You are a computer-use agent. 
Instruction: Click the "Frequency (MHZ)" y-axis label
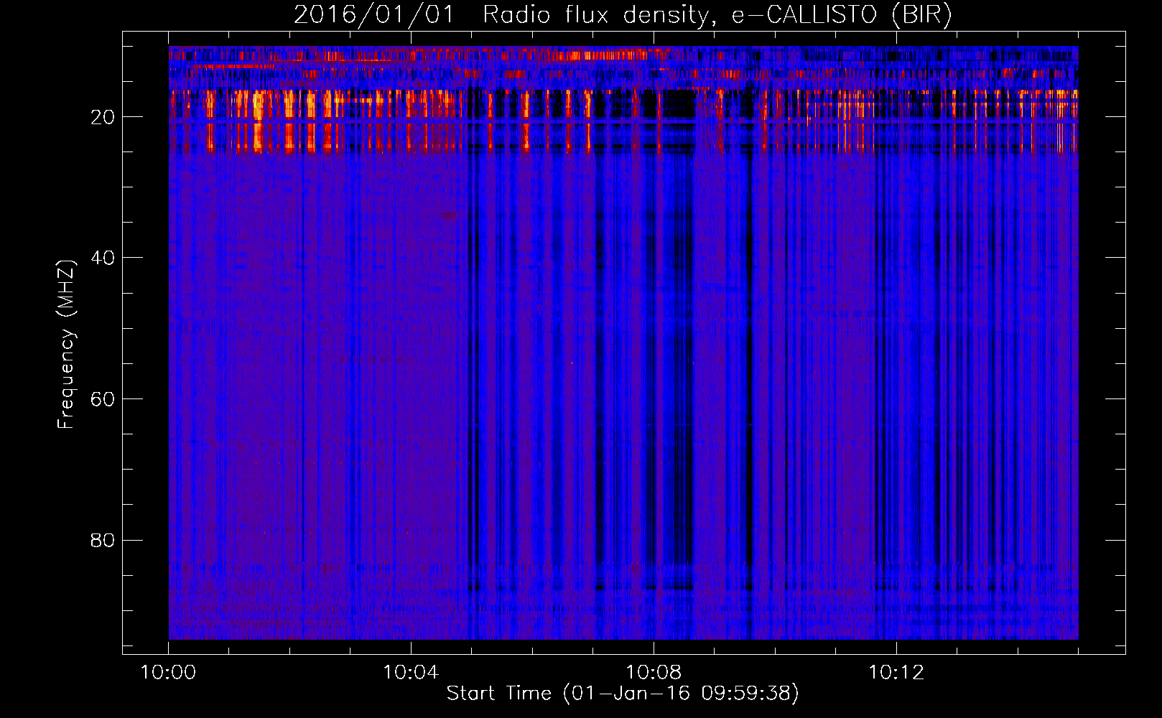[x=66, y=345]
